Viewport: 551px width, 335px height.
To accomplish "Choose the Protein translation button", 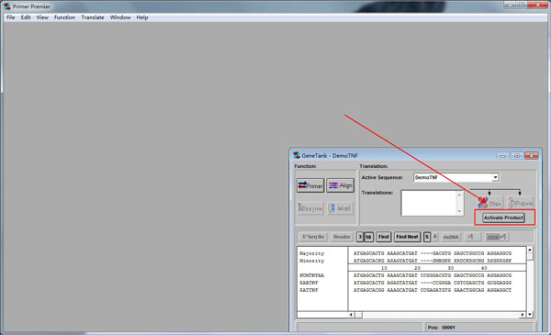I will pos(521,203).
